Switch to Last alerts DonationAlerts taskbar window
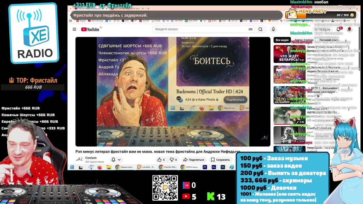Image resolution: width=363 pixels, height=204 pixels. 146,167
